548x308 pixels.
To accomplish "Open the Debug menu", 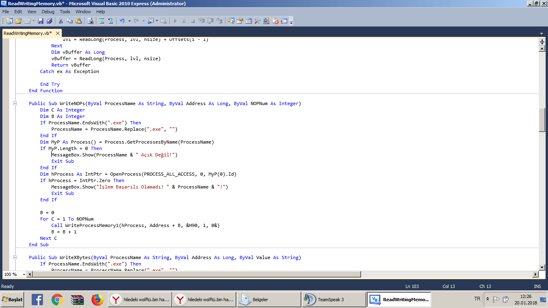I will [48, 12].
